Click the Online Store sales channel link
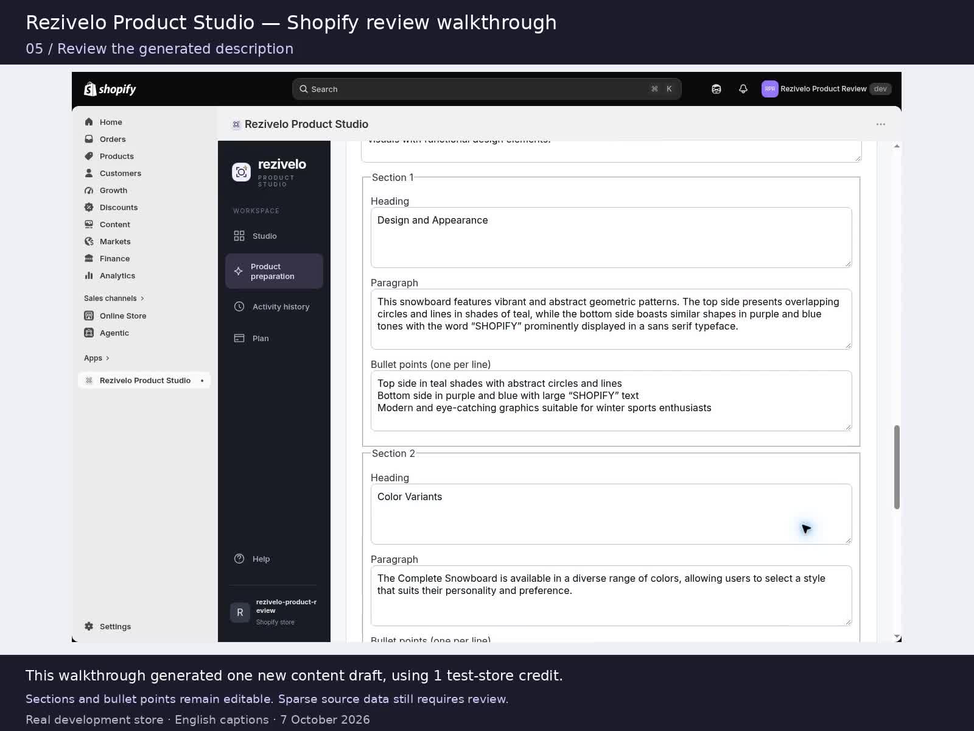Screen dimensions: 974x731 click(x=123, y=316)
